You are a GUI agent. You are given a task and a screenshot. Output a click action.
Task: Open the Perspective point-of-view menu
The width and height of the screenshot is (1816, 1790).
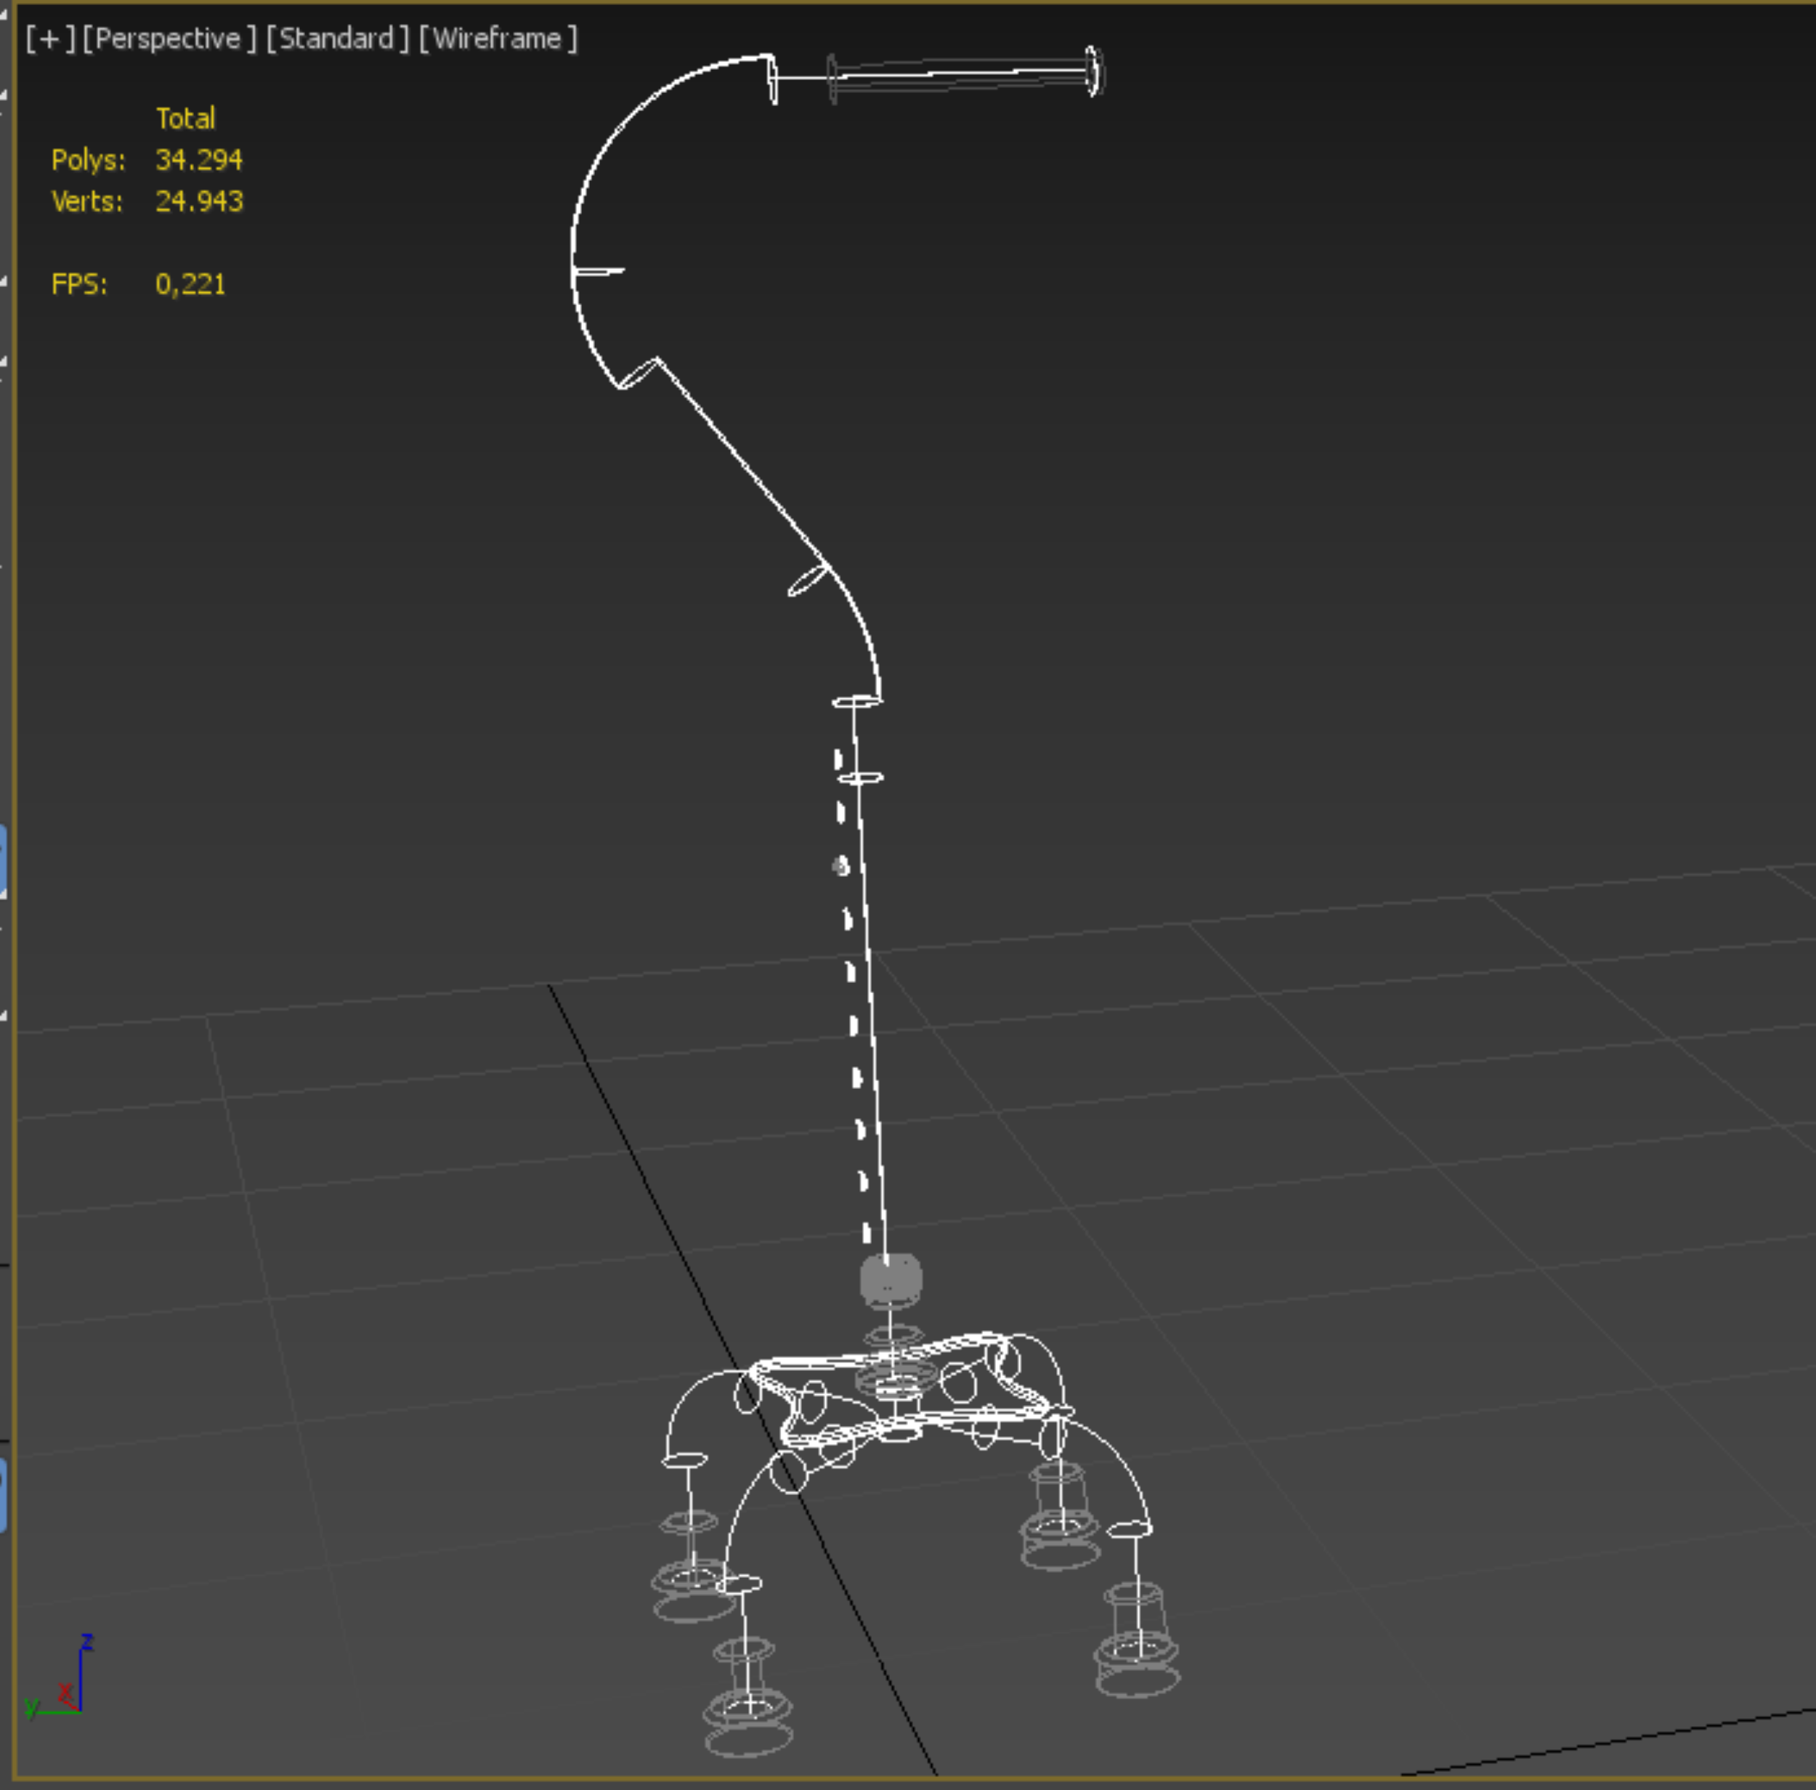[169, 39]
